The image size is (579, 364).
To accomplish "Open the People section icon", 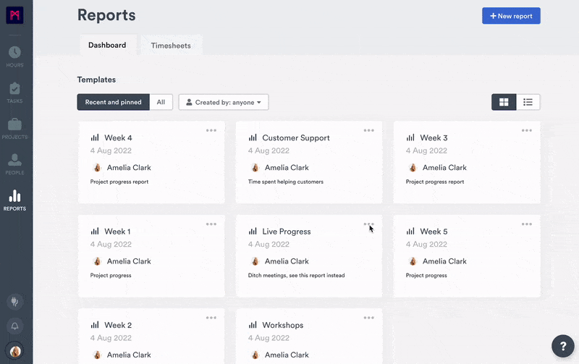I will click(x=14, y=164).
